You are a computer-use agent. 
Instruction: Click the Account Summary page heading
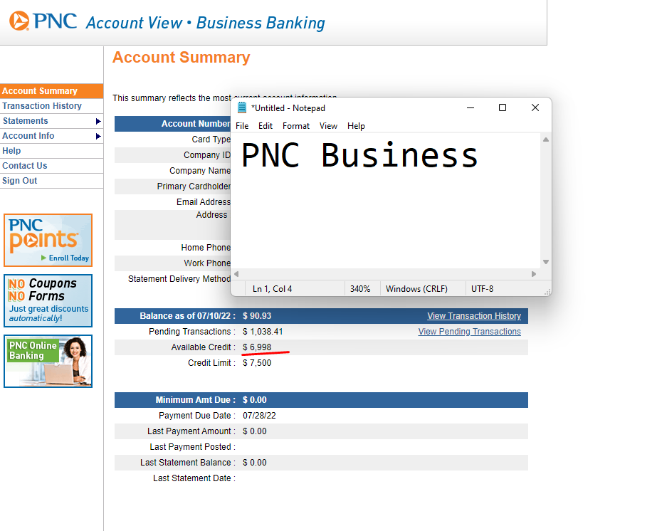click(181, 58)
